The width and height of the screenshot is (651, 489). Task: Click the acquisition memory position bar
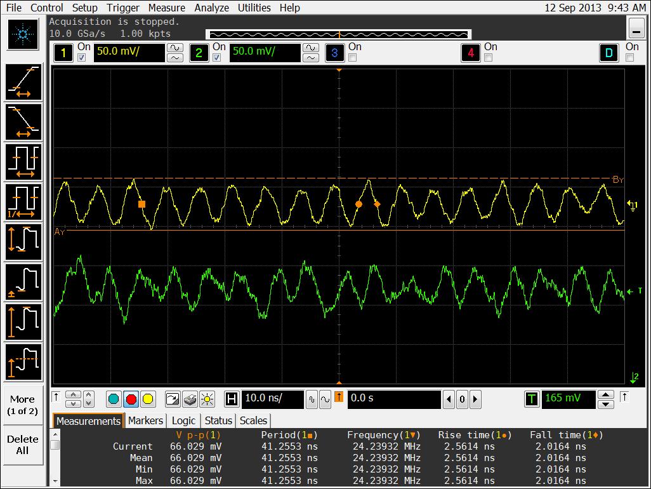point(339,34)
